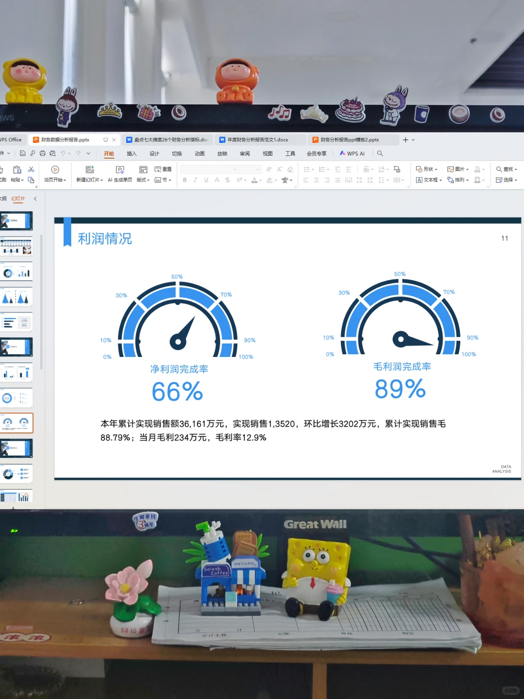Toggle underline formatting for text

206,179
